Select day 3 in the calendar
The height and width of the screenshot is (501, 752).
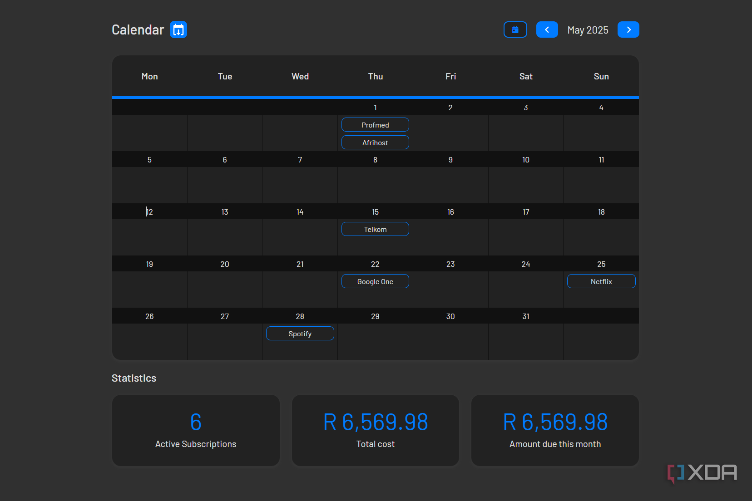coord(526,108)
